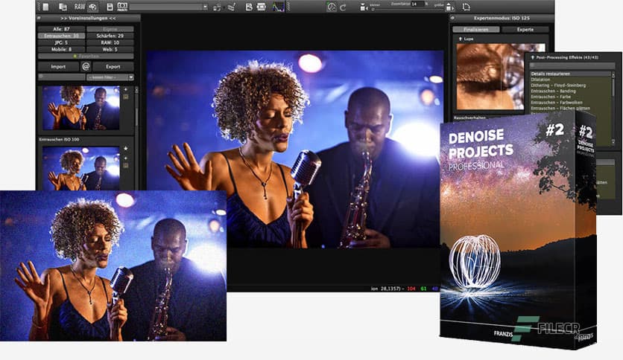Click the Zoomfaktor value field
The height and width of the screenshot is (360, 623).
[417, 4]
